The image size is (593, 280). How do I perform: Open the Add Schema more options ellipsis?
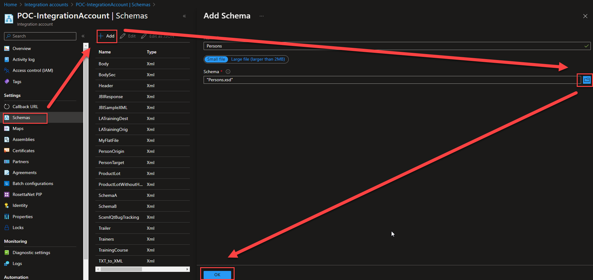pyautogui.click(x=261, y=16)
